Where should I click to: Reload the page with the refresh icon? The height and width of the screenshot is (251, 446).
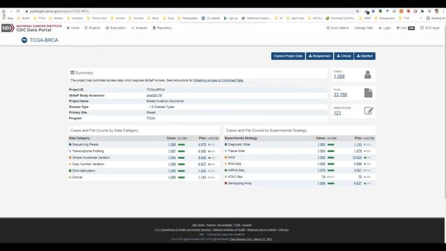(x=18, y=11)
